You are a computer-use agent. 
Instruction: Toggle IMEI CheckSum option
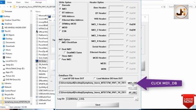(x=60, y=42)
